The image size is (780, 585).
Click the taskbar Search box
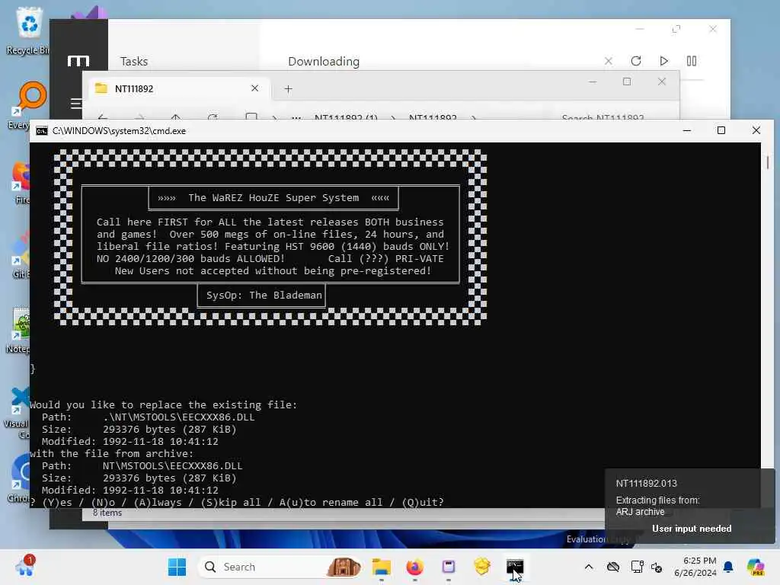[280, 567]
